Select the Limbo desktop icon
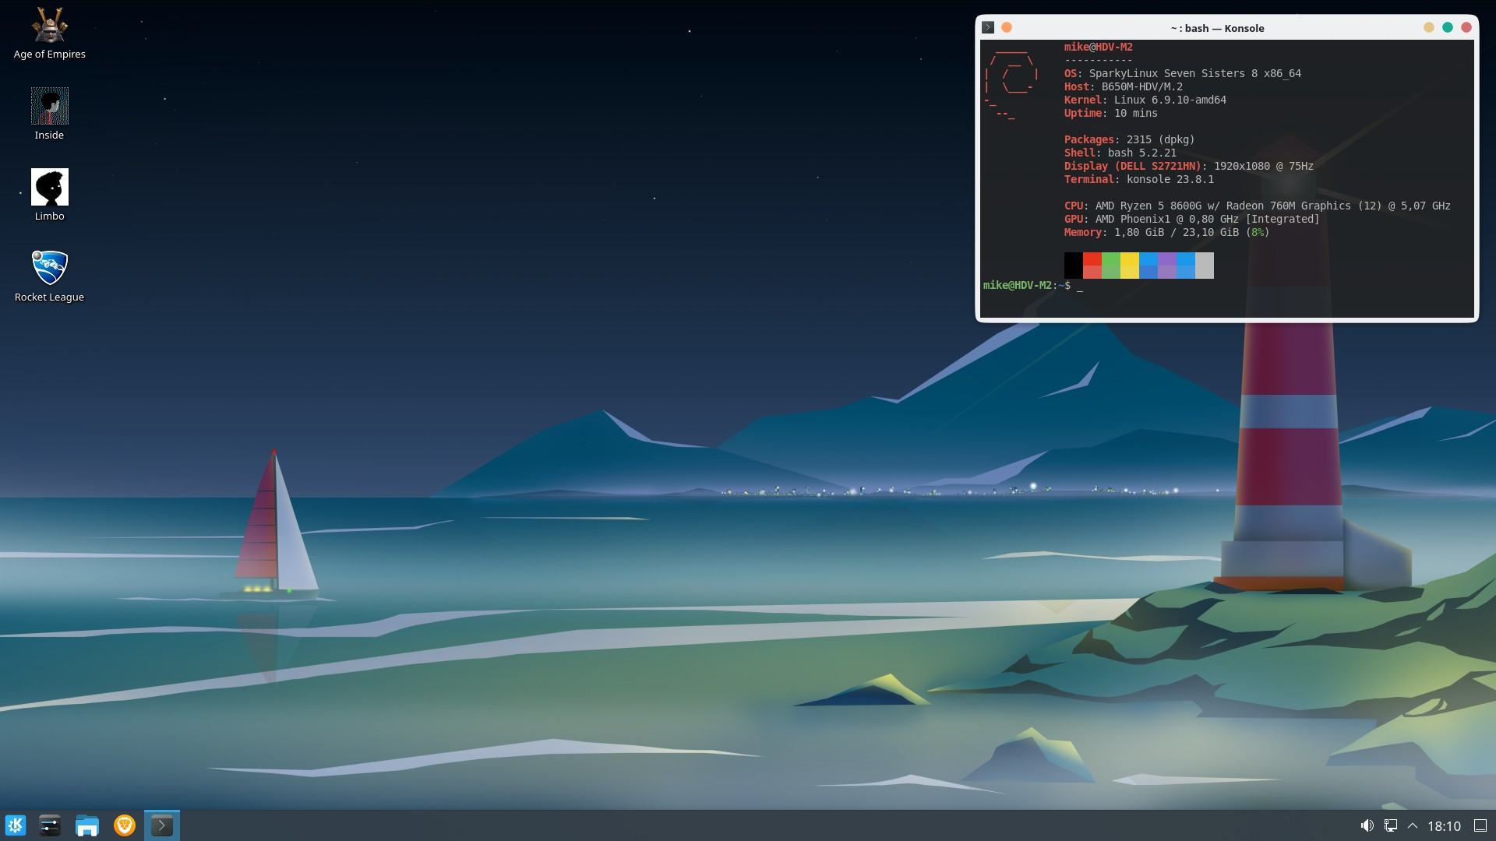The image size is (1496, 841). (x=49, y=195)
